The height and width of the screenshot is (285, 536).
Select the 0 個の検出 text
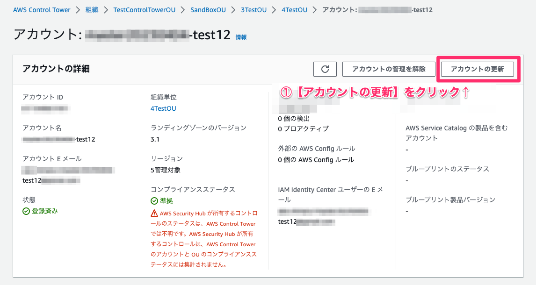coord(294,119)
